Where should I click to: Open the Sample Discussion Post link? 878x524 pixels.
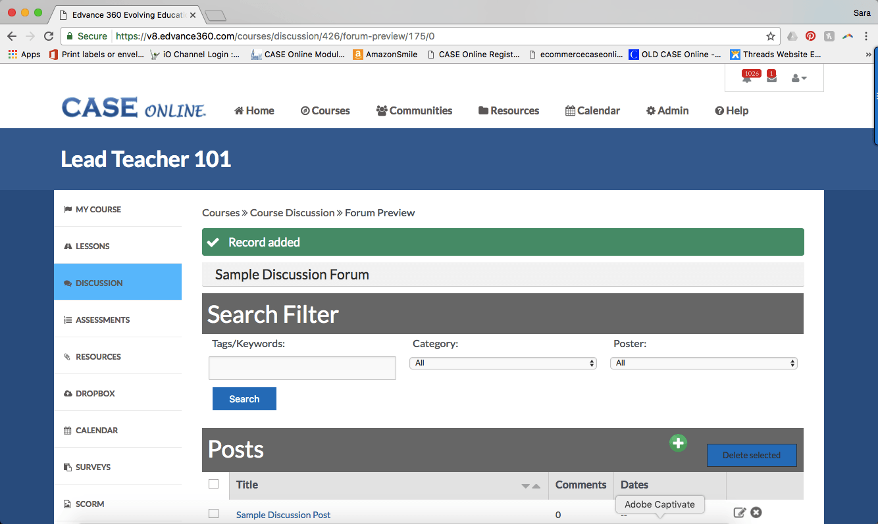283,515
